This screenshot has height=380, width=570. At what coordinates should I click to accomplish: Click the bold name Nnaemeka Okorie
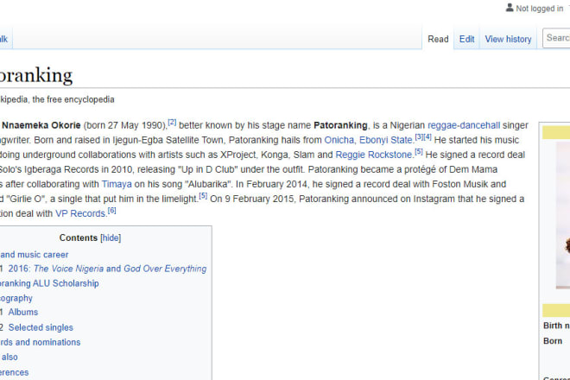click(41, 125)
